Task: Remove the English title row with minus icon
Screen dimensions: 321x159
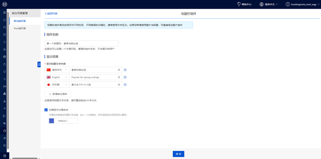Action: tap(125, 77)
